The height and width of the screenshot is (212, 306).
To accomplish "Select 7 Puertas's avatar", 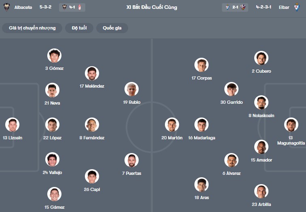I will tap(132, 160).
